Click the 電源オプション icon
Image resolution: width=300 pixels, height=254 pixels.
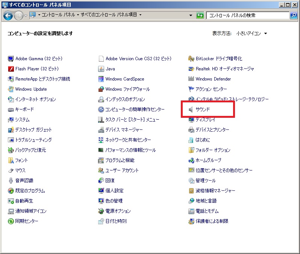pos(101,211)
